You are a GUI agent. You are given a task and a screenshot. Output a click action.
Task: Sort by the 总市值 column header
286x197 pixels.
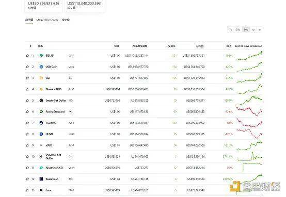[x=200, y=46]
